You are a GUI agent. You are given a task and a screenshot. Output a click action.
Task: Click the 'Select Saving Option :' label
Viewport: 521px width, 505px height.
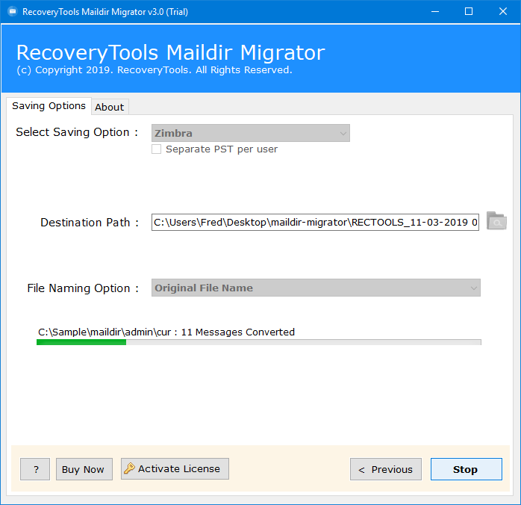(x=77, y=132)
